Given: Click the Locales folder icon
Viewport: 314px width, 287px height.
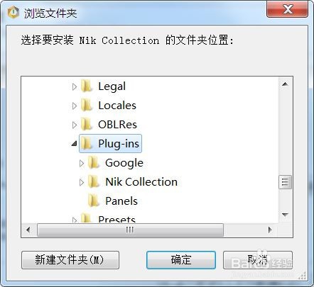Looking at the screenshot, I should [87, 105].
